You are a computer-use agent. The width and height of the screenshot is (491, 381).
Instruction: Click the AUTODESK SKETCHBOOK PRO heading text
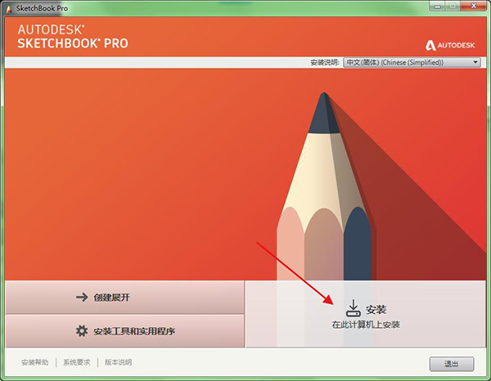73,37
